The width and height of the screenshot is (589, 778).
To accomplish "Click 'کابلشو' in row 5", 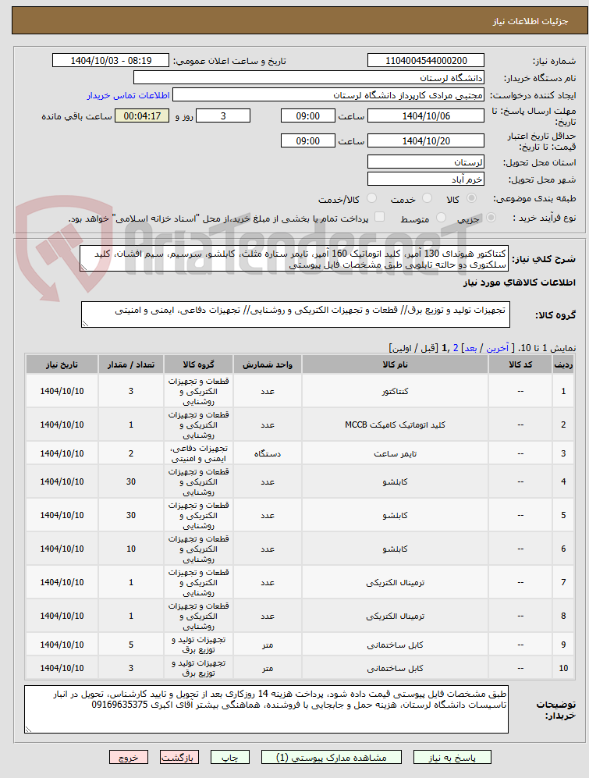I will coord(395,515).
